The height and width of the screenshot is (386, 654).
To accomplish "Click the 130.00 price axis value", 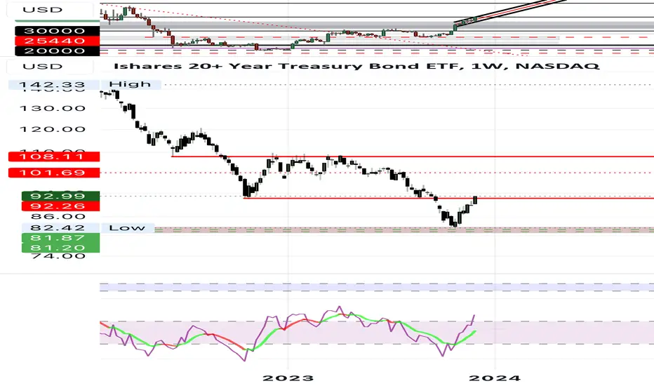I will pyautogui.click(x=53, y=109).
